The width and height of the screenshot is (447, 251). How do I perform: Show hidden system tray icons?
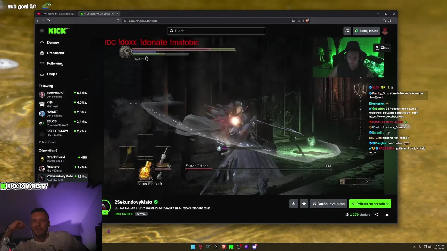(415, 247)
